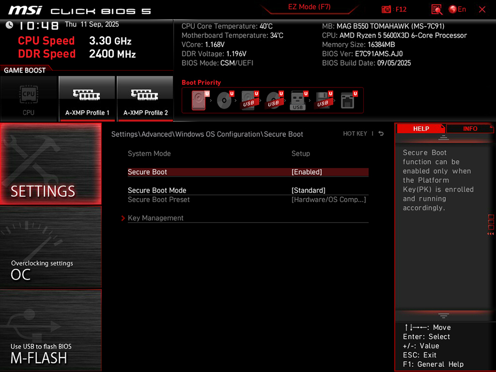Enable A-XMP Profile 1
The height and width of the screenshot is (372, 496).
coord(87,98)
